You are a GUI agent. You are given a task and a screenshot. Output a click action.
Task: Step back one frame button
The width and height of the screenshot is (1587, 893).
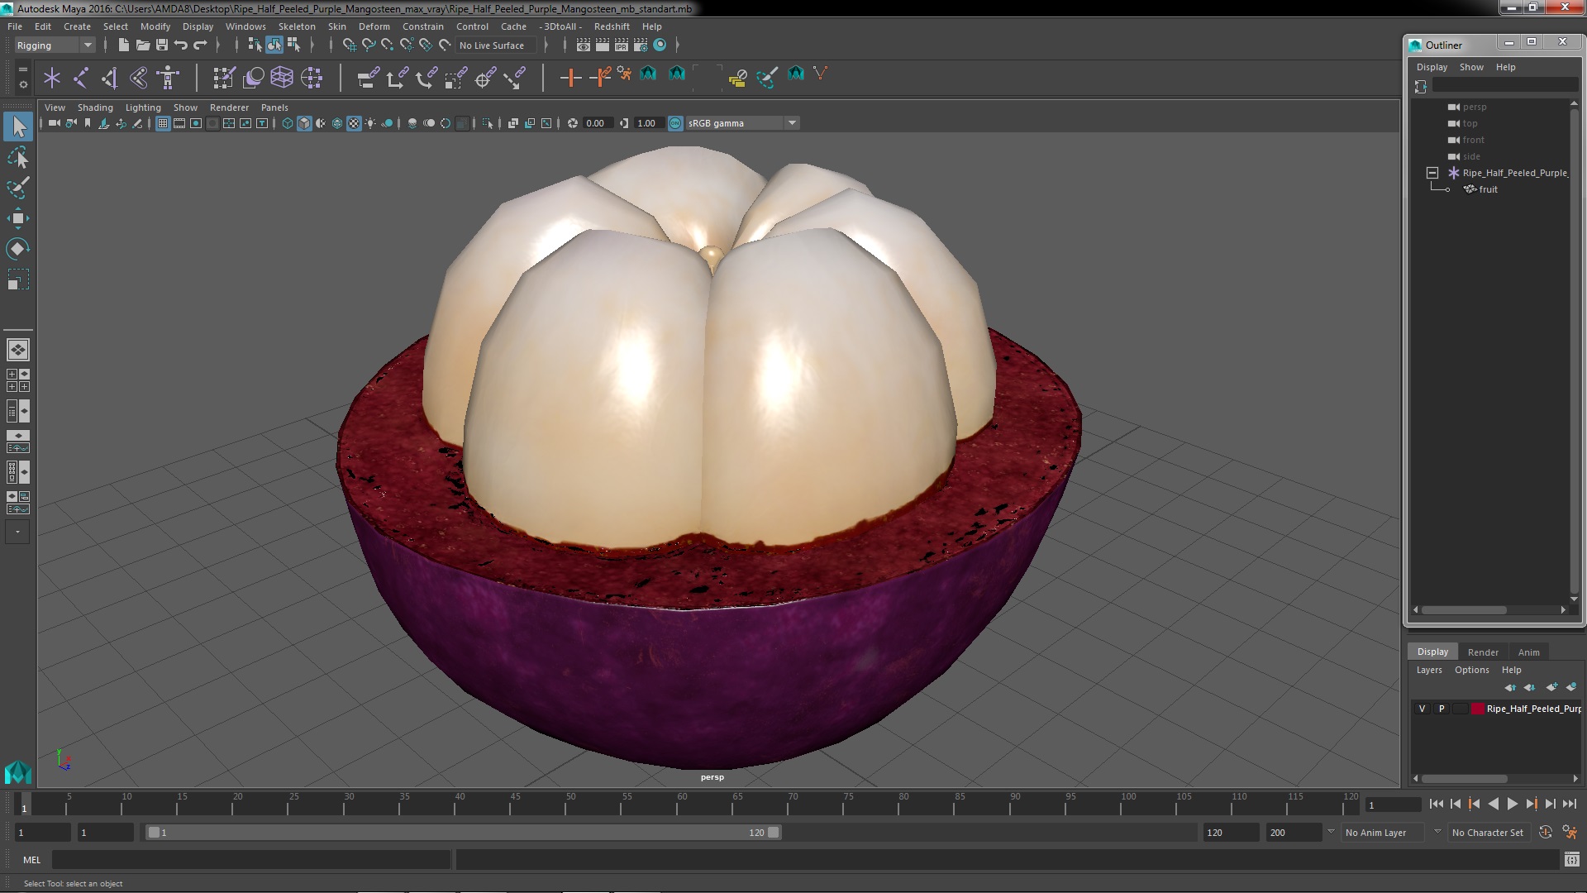click(1456, 804)
